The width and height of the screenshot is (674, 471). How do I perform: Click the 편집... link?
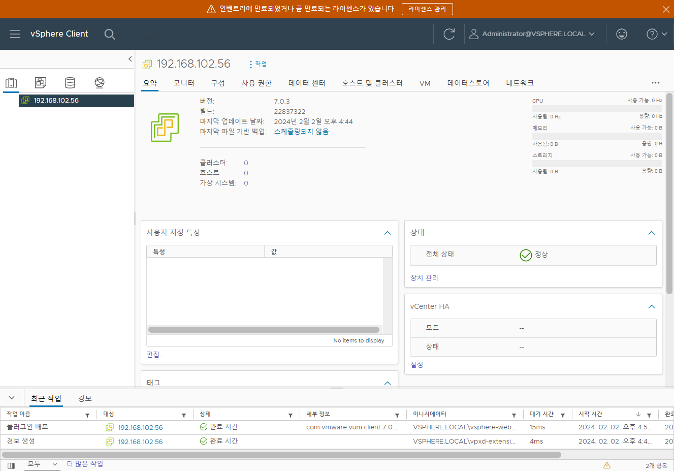pos(155,355)
